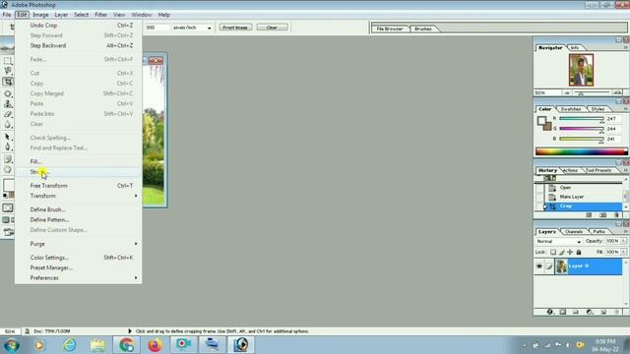Choose Define Pattern... menu entry

pos(79,219)
